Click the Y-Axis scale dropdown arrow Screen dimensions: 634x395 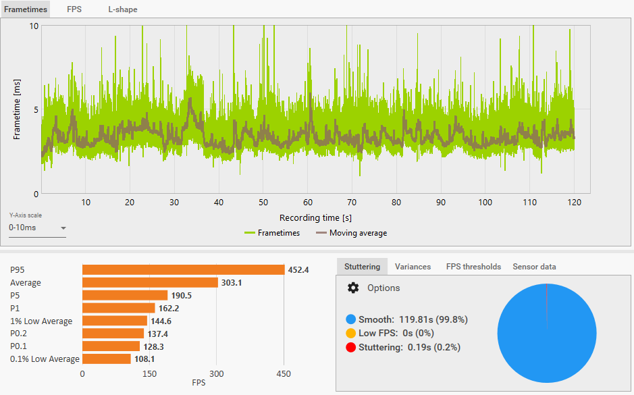[63, 228]
